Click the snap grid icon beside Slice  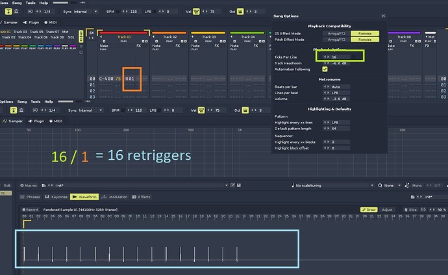[423, 210]
